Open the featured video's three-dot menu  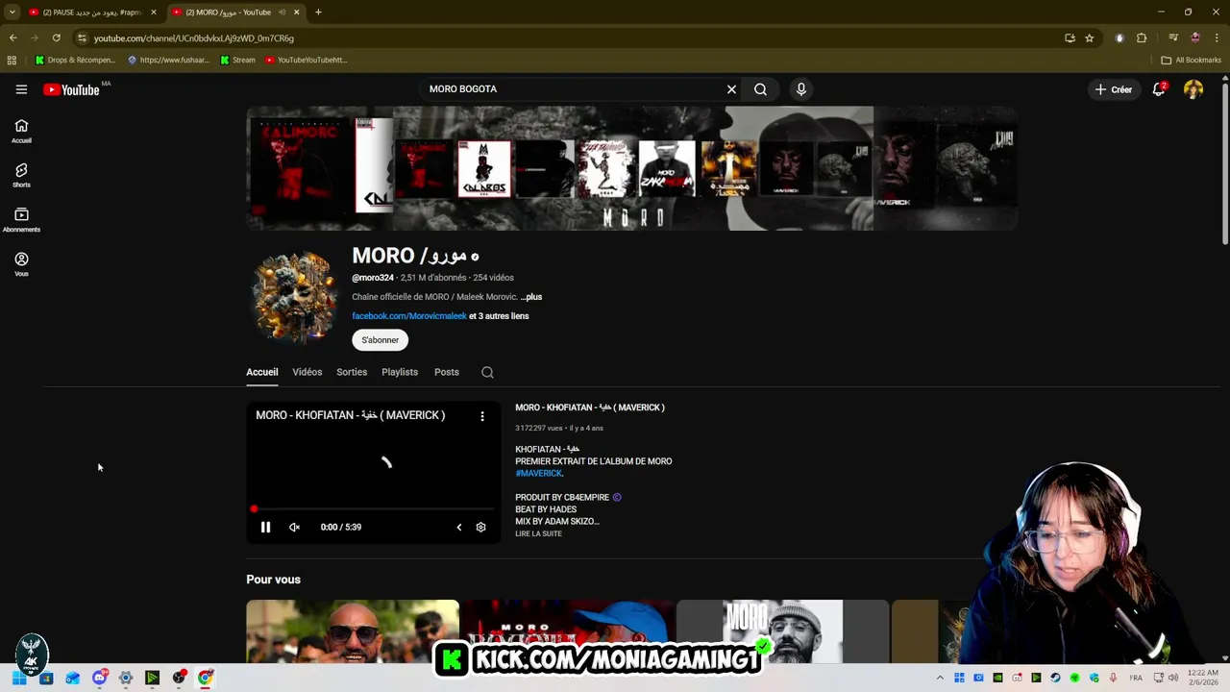coord(482,416)
